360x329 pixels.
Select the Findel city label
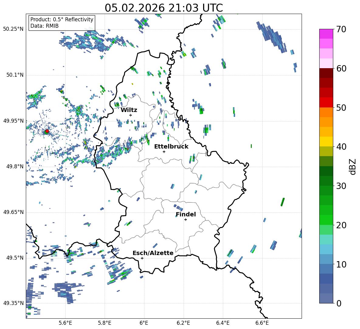[186, 214]
